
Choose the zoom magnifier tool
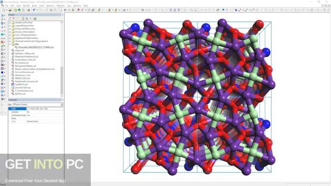click(69, 10)
